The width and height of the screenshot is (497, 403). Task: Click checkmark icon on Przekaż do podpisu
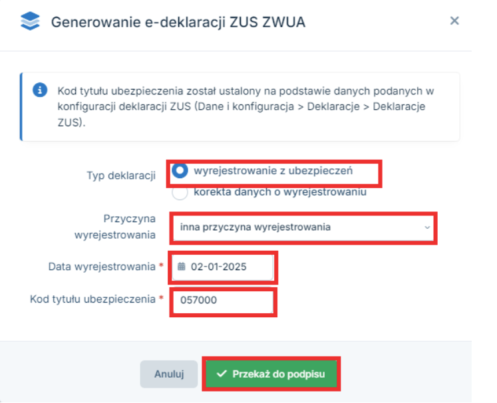click(x=222, y=374)
